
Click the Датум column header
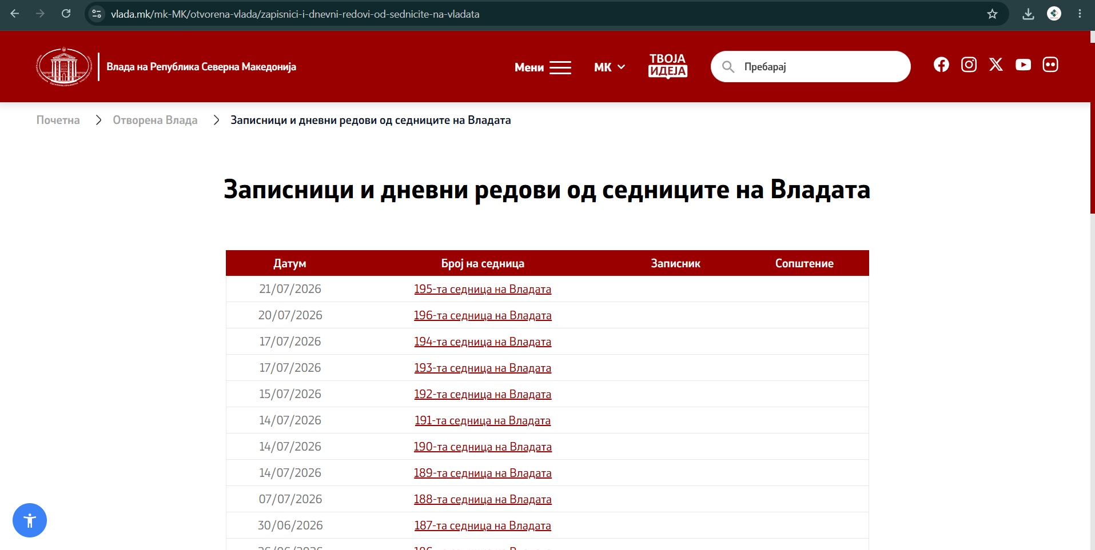point(290,263)
